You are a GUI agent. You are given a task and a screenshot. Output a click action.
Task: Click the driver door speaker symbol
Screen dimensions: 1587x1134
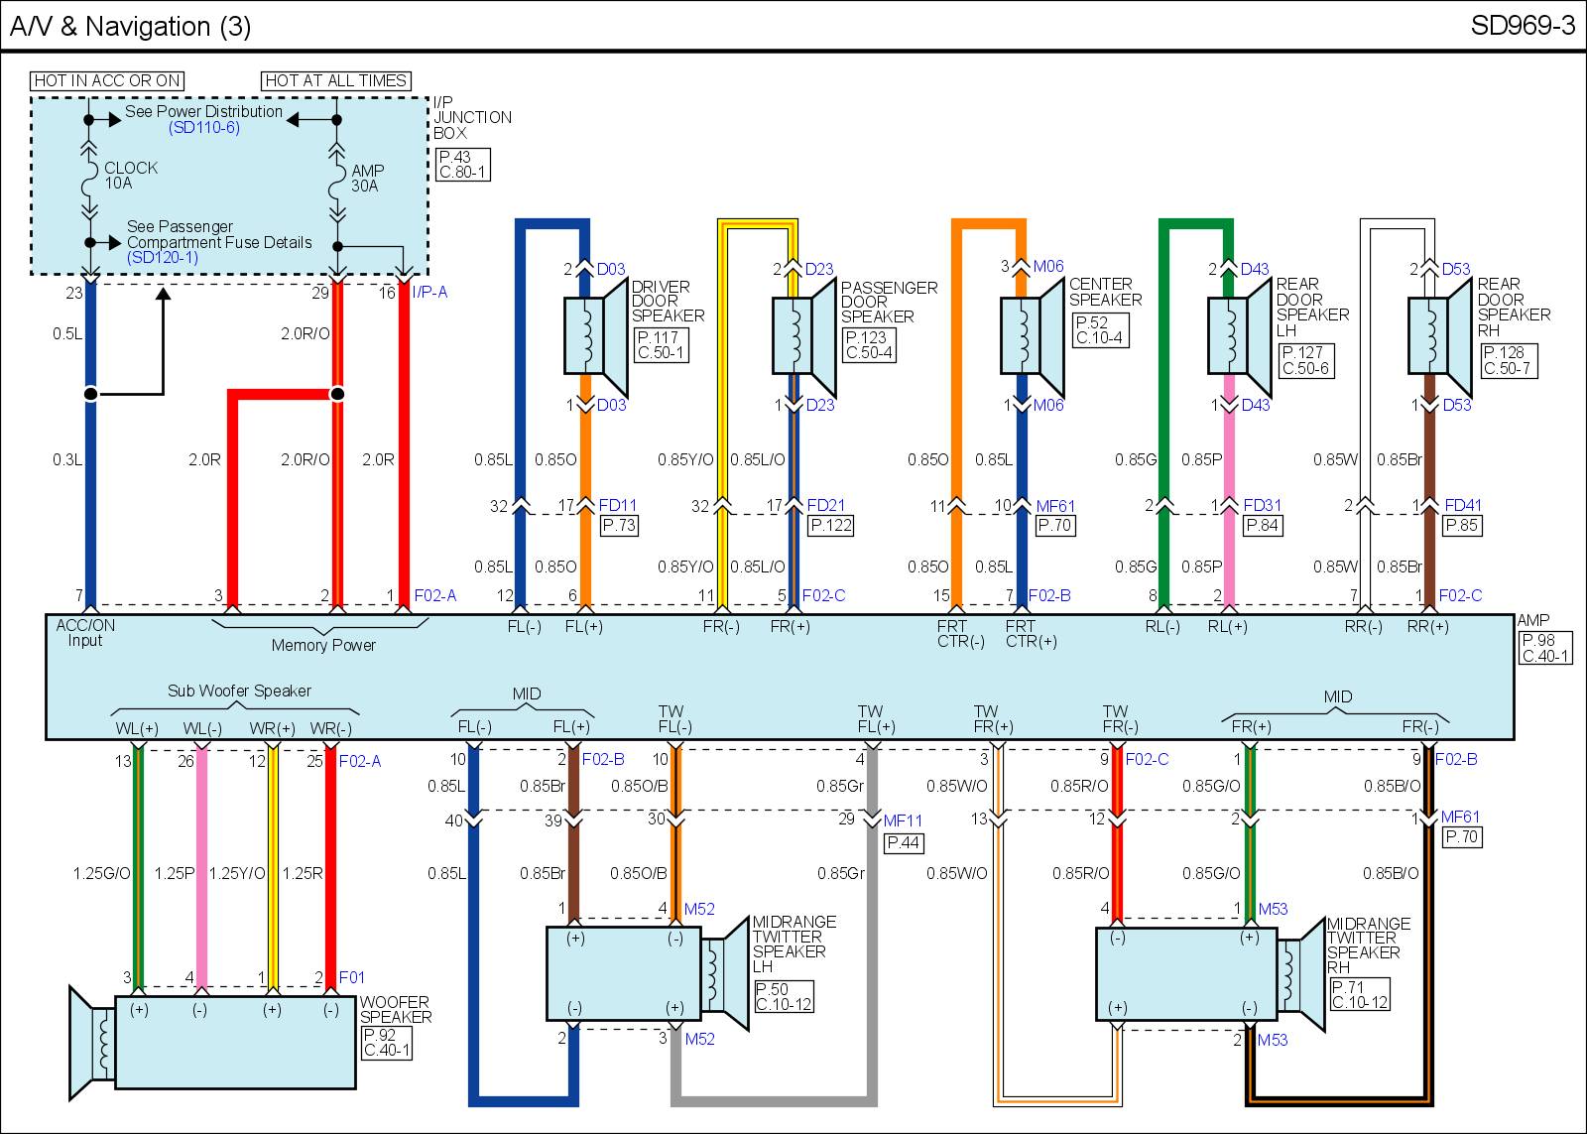click(x=596, y=335)
